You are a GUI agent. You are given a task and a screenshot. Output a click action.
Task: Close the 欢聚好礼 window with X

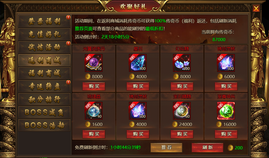click(x=256, y=8)
